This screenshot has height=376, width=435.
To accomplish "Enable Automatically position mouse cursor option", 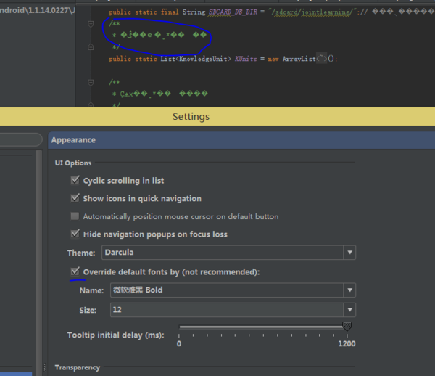I will coord(75,216).
